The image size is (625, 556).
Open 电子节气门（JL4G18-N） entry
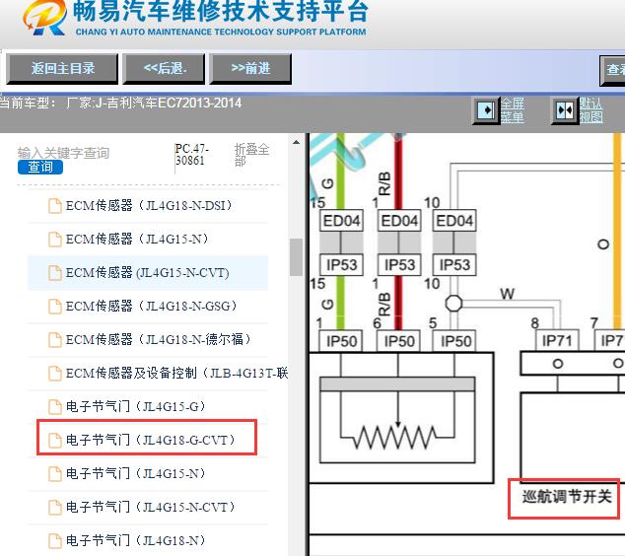135,540
